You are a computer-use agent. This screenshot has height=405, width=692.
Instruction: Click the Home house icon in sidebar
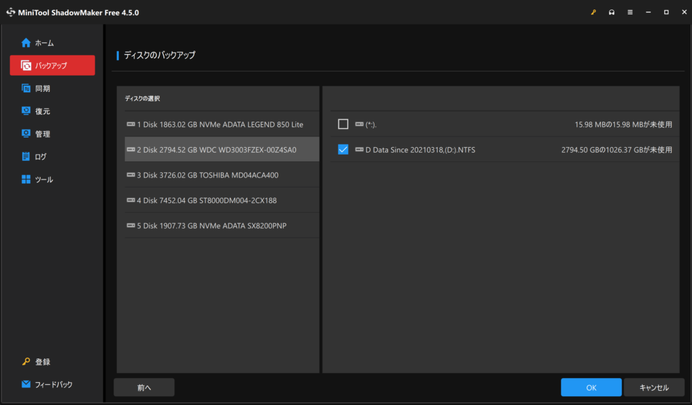point(26,43)
